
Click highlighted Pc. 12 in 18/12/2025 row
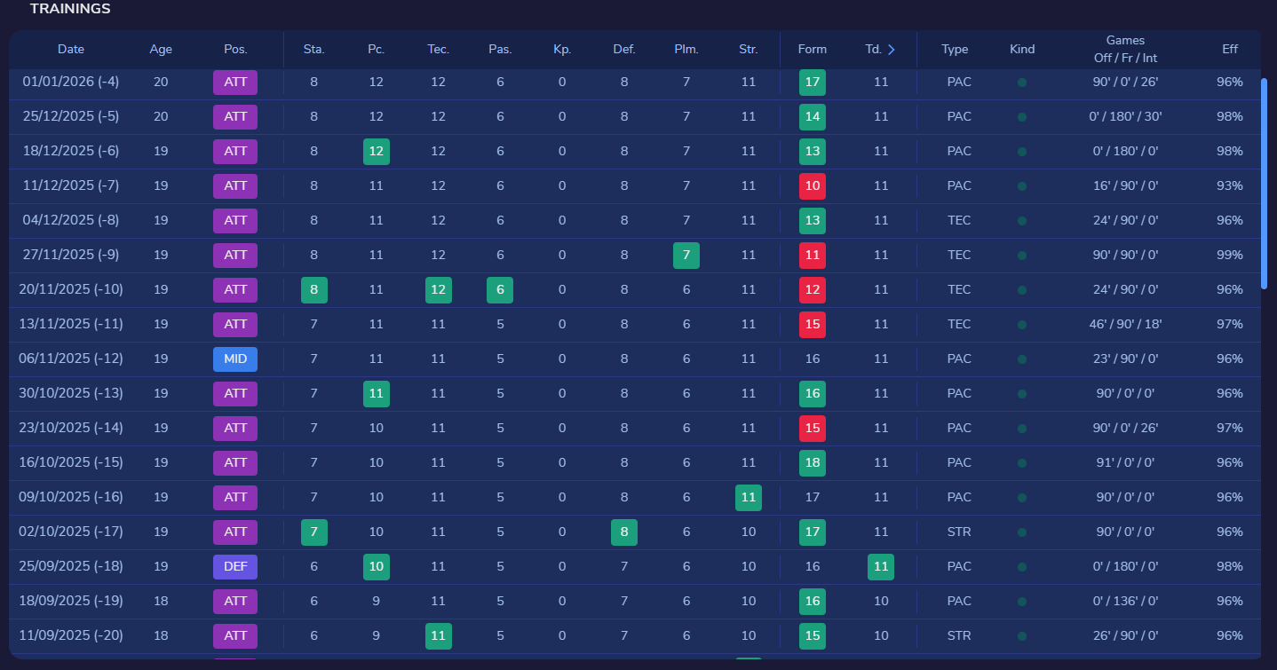tap(376, 152)
